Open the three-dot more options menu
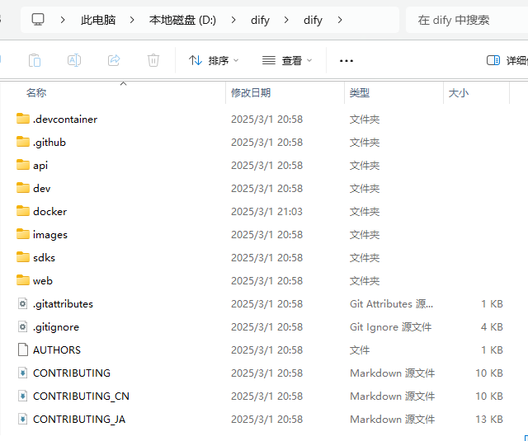 346,61
